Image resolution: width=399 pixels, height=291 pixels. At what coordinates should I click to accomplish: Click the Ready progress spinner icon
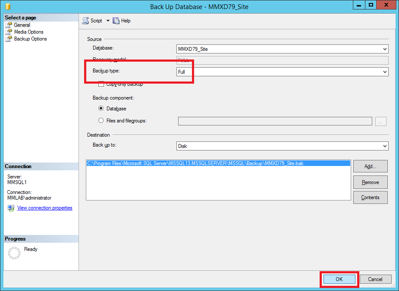point(14,253)
